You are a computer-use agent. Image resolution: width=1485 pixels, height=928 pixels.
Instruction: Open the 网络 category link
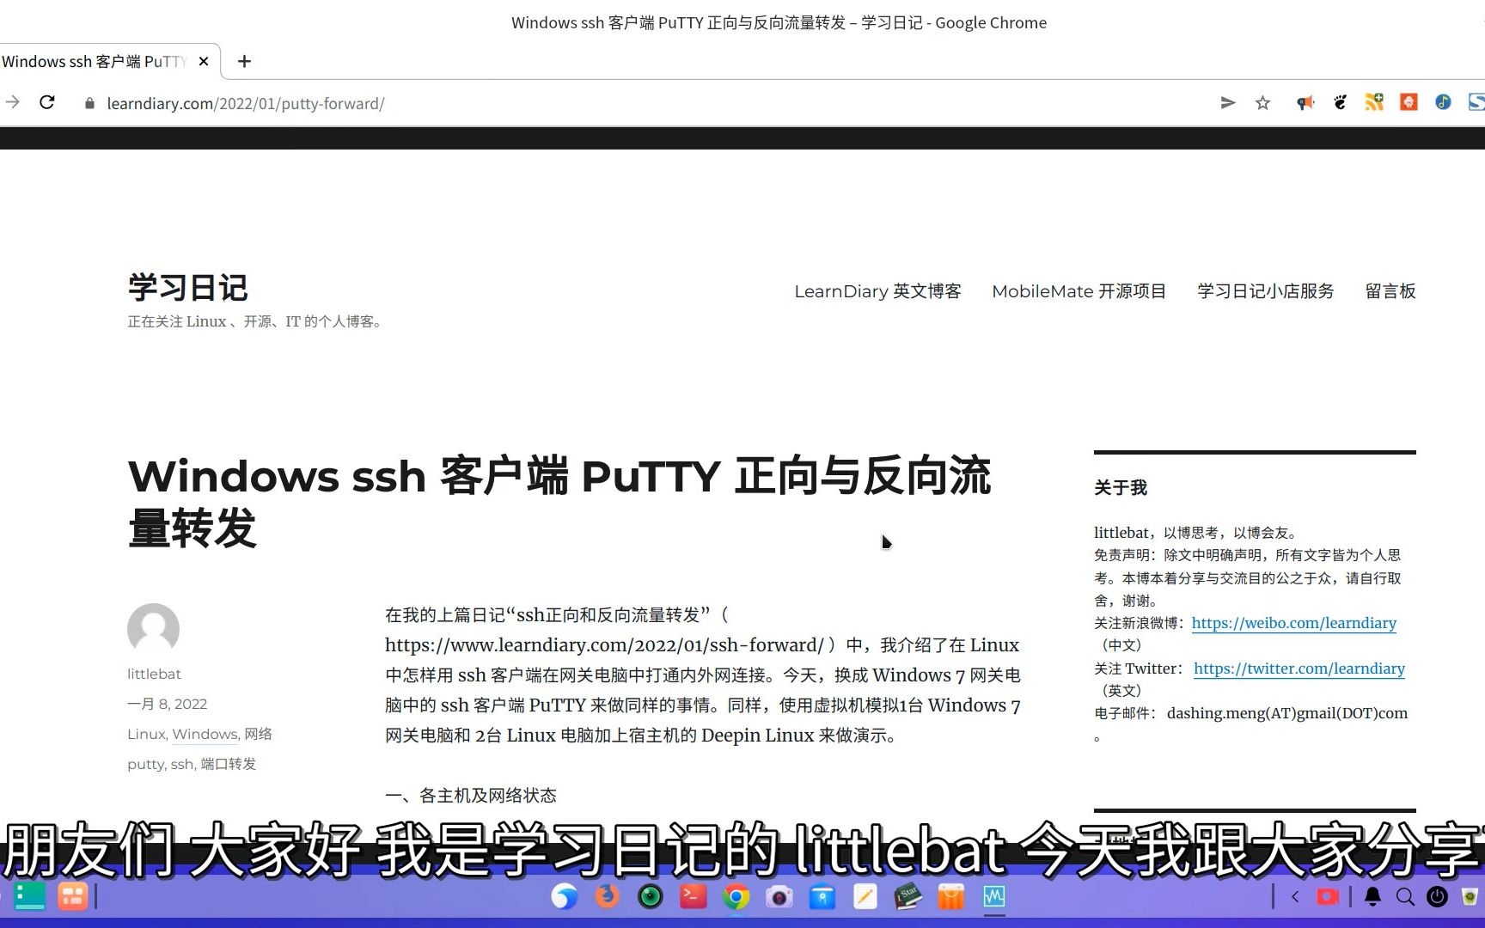(258, 734)
